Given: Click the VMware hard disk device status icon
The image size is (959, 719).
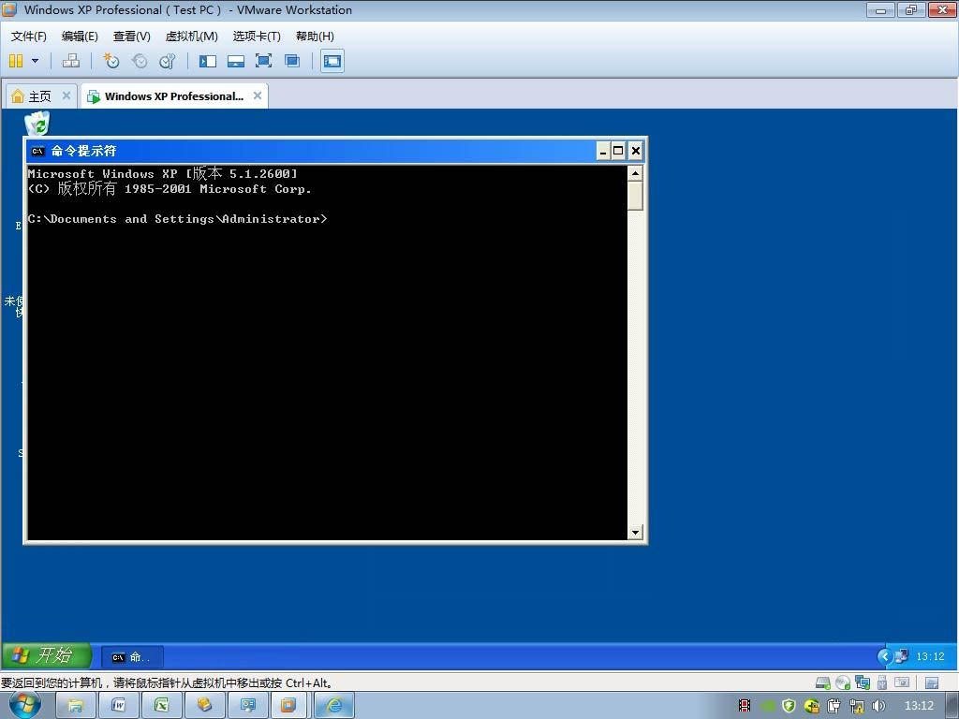Looking at the screenshot, I should tap(823, 682).
